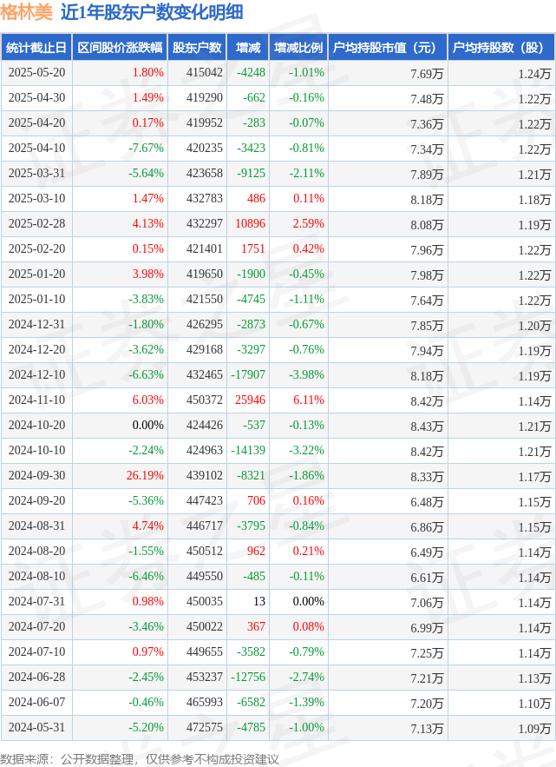Click the 8.43万 average holding value cell
This screenshot has height=767, width=556.
(427, 426)
